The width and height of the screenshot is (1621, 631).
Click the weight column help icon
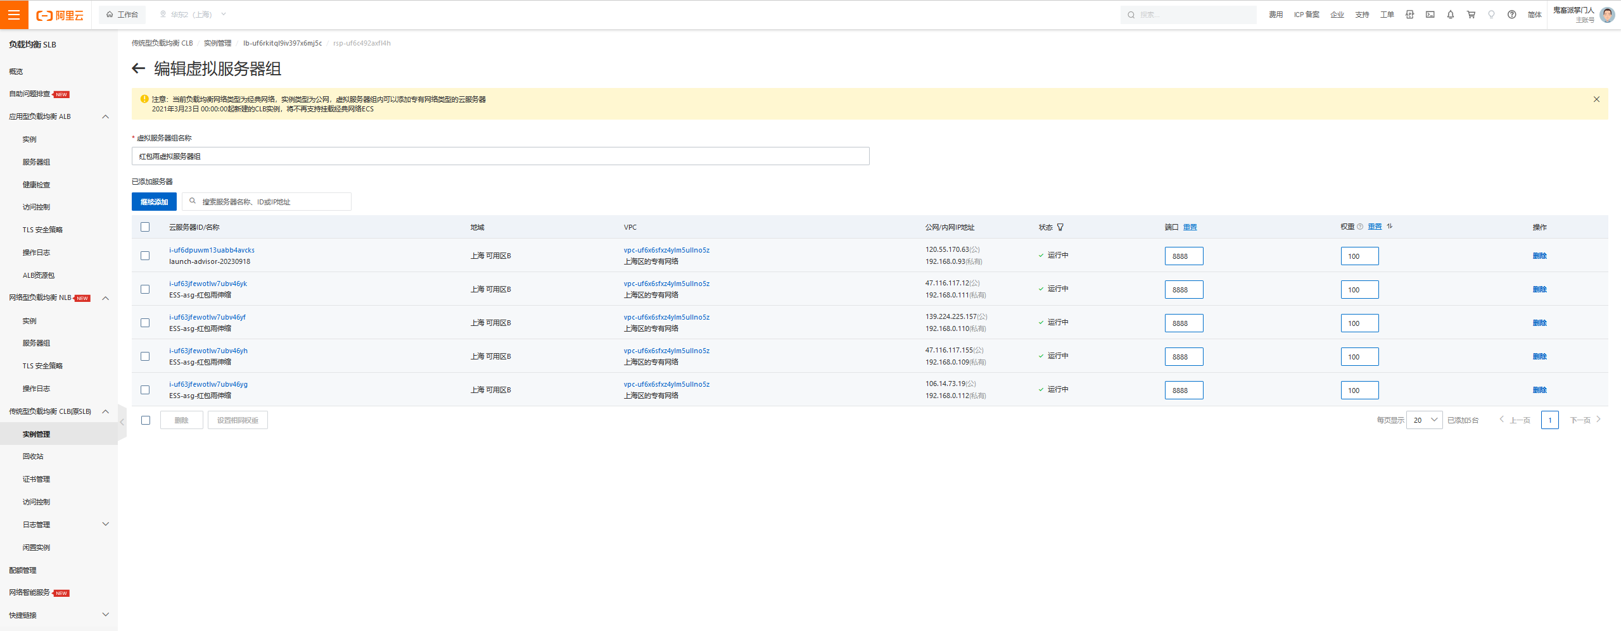tap(1360, 227)
